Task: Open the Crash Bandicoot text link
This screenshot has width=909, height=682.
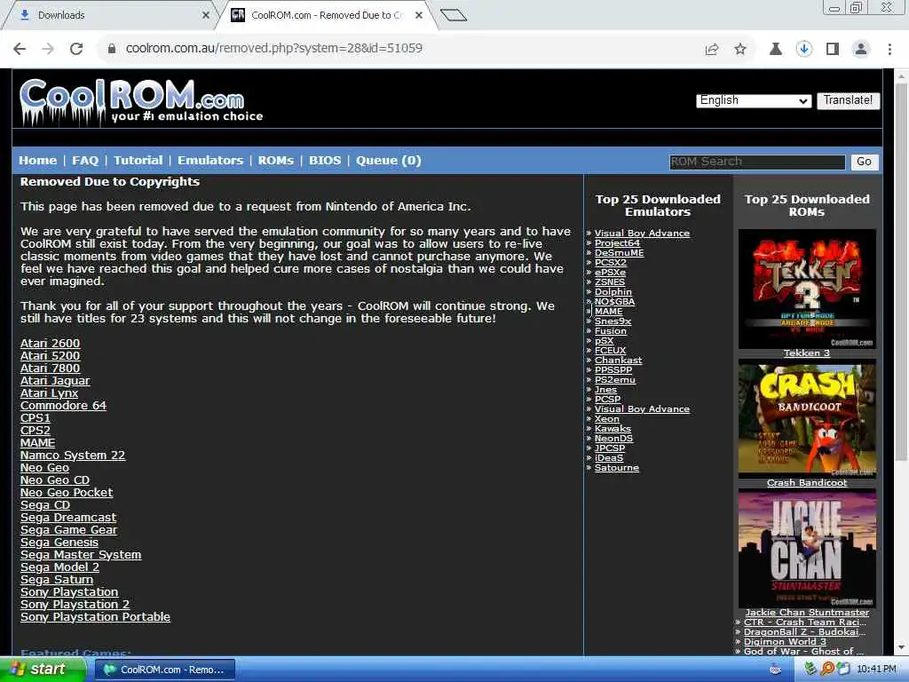Action: click(x=807, y=483)
